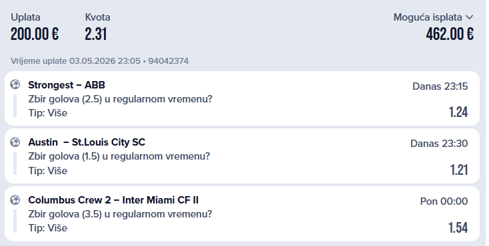Click the 462.00 € possible payout amount

(450, 34)
